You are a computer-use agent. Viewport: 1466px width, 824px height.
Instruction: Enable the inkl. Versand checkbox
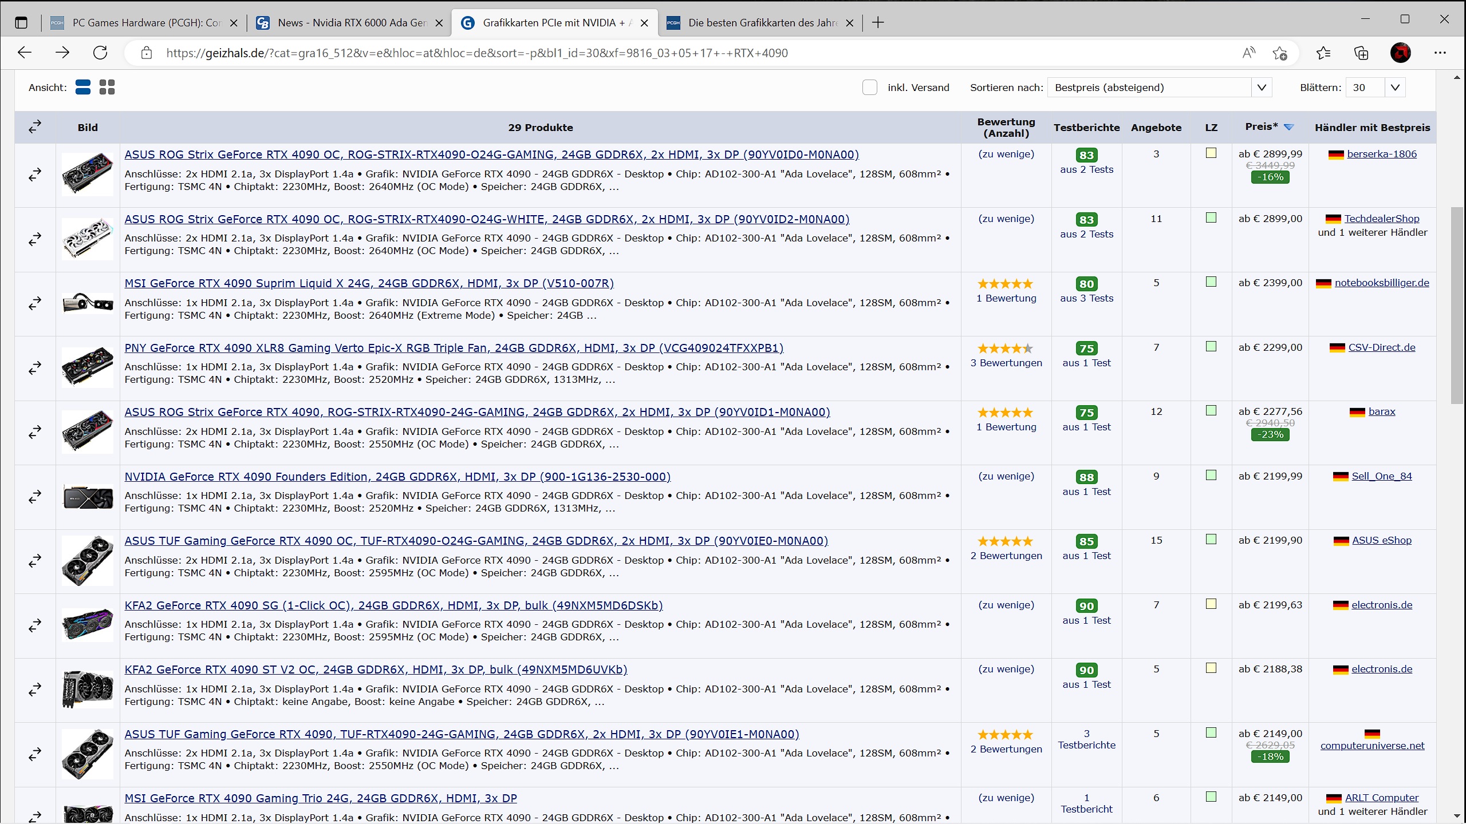869,88
